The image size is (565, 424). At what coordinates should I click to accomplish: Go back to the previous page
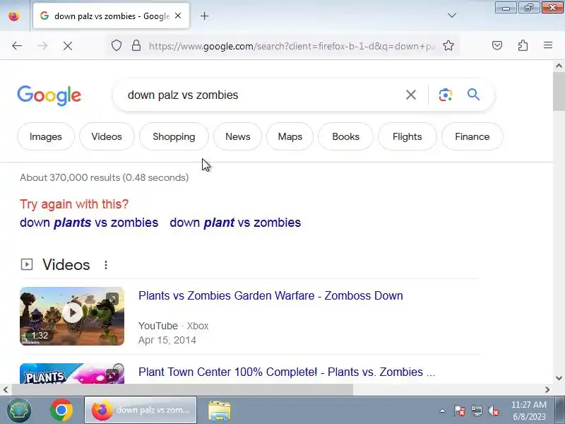point(17,46)
